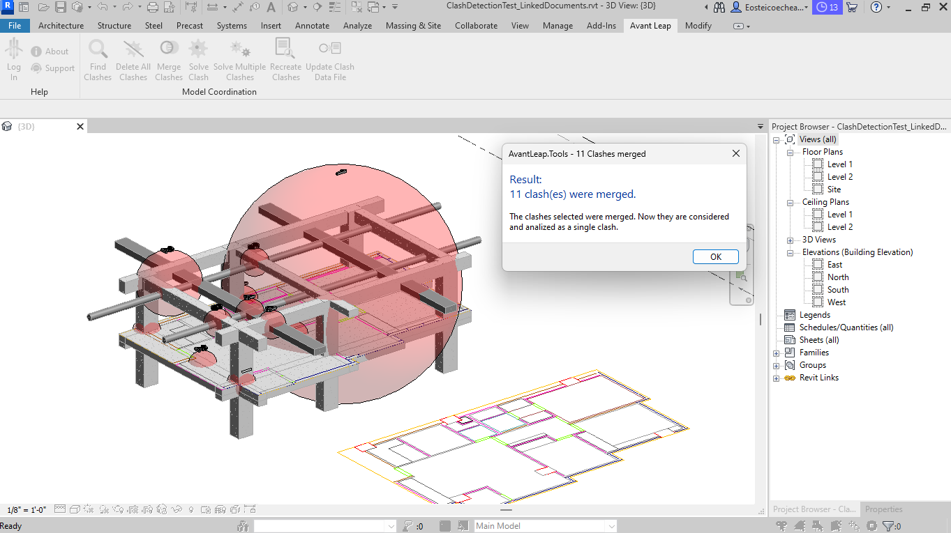The width and height of the screenshot is (951, 533).
Task: Close the {3D} view tab
Action: point(80,126)
